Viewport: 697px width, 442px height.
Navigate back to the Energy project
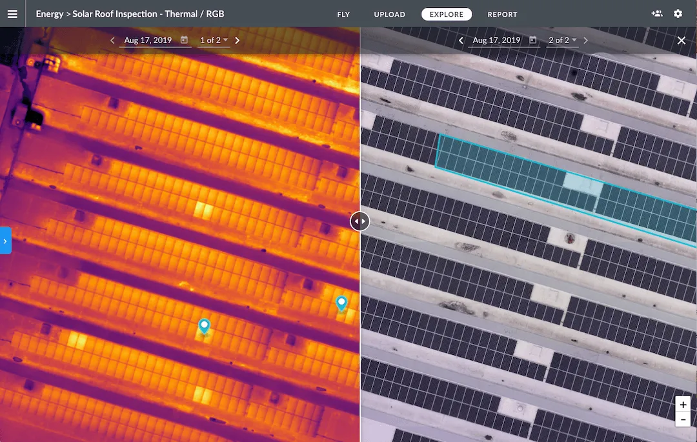coord(50,14)
